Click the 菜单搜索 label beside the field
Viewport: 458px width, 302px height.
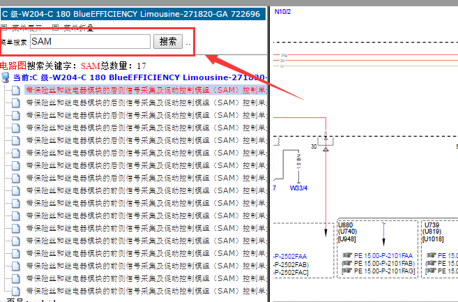point(13,42)
